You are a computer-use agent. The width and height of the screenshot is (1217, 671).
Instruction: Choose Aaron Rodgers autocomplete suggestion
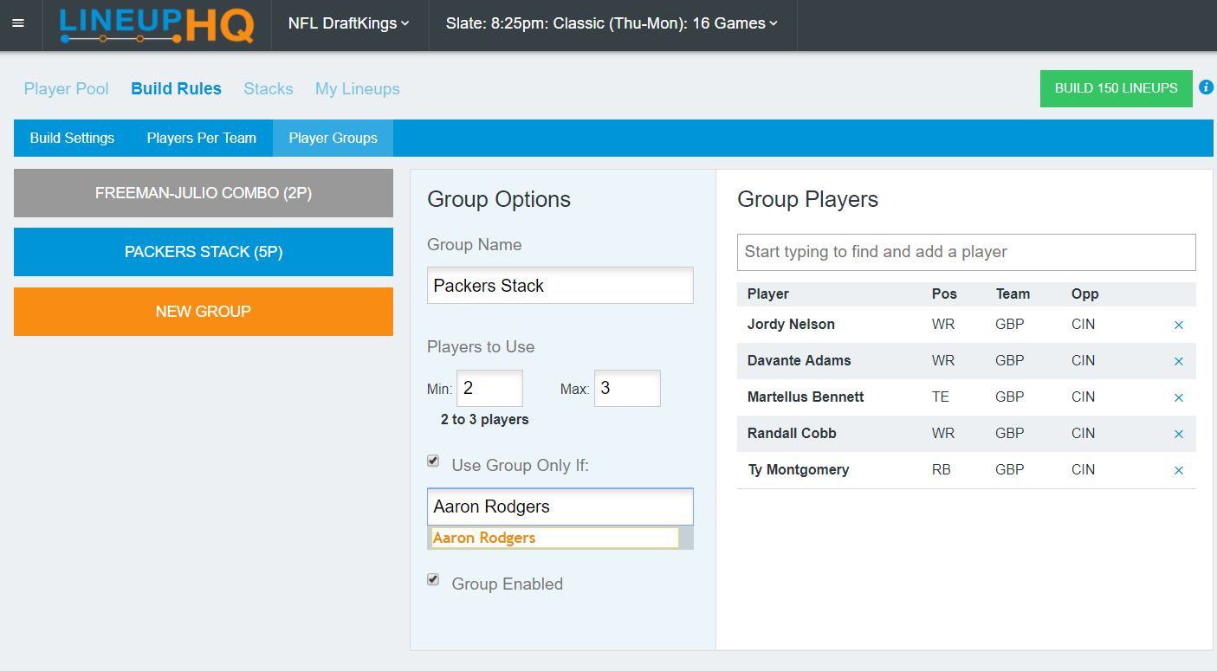click(x=554, y=538)
